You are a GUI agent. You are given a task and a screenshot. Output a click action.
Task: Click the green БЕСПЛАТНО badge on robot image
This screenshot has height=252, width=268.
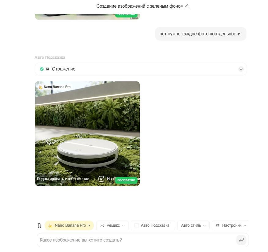[x=126, y=180]
